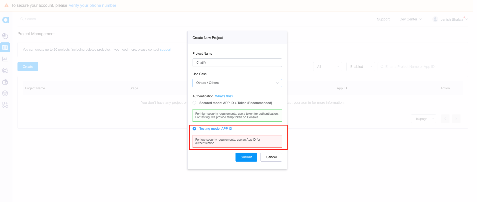Click the Project Name input field
477x202 pixels.
tap(237, 63)
